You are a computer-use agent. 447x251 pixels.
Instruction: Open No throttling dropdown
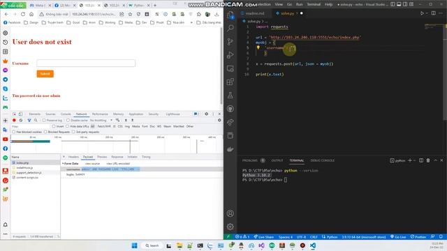[x=101, y=121]
